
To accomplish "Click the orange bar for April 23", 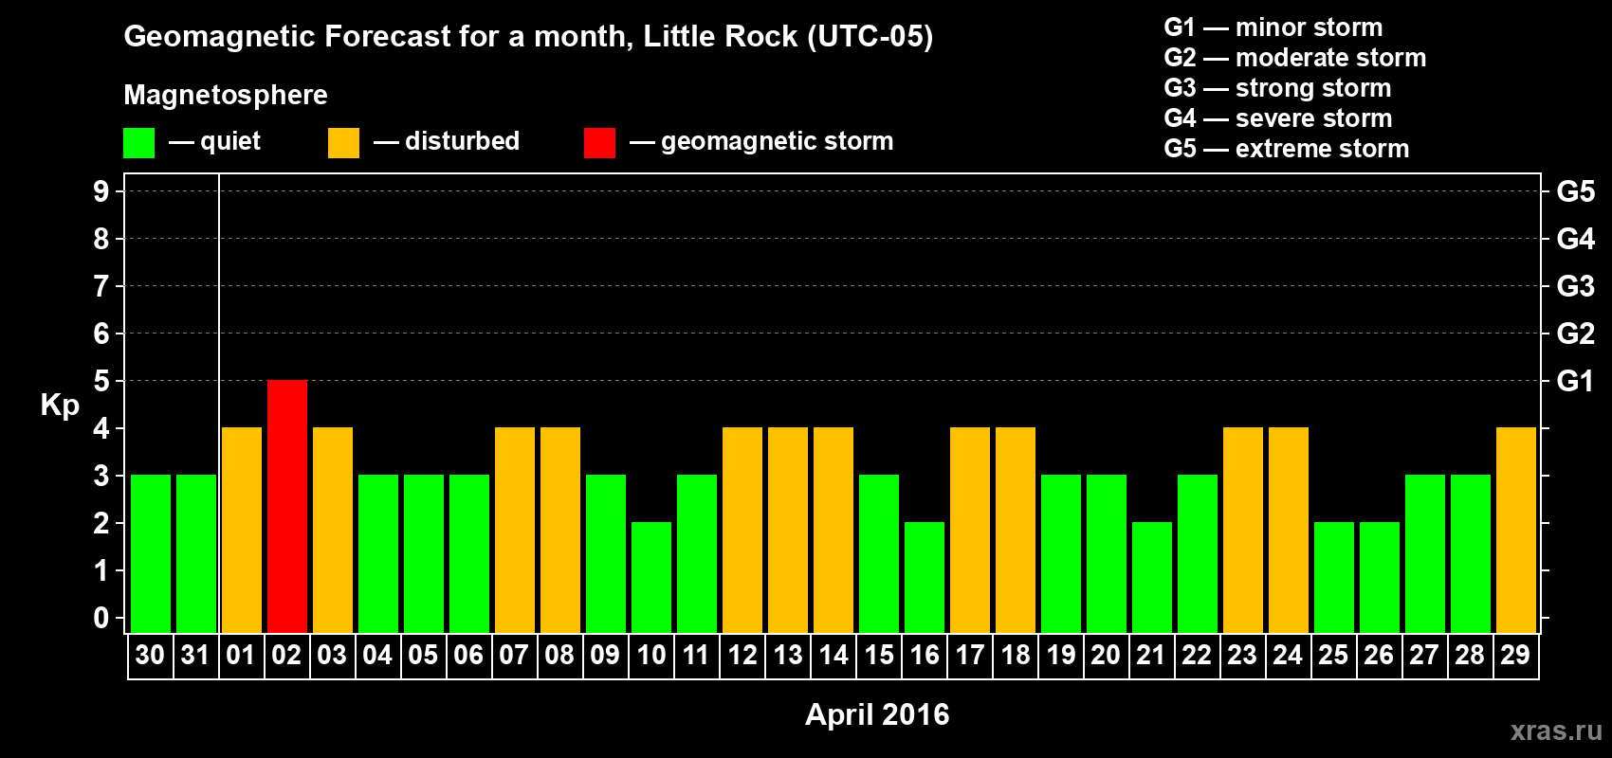I will 1243,530.
